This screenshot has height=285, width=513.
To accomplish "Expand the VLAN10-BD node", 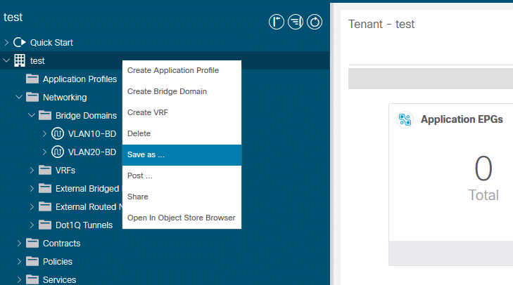I will point(44,134).
